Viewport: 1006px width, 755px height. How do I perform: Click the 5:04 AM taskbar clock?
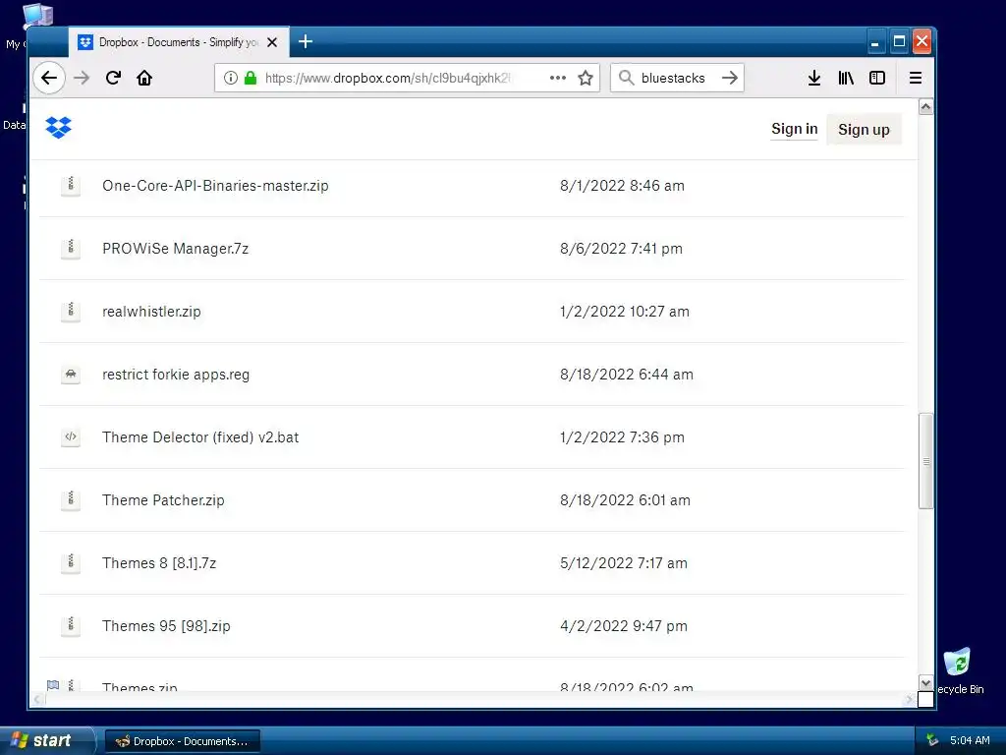click(x=970, y=740)
